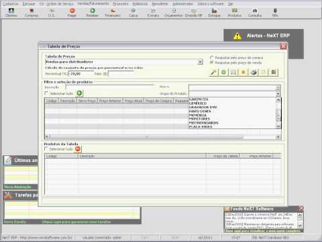Click the red Pagar toolbar icon
The image size is (322, 242).
coord(72,13)
